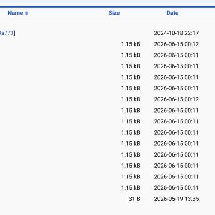The height and width of the screenshot is (215, 215).
Task: Click the closing bracket after 4a773
Action: coord(14,33)
